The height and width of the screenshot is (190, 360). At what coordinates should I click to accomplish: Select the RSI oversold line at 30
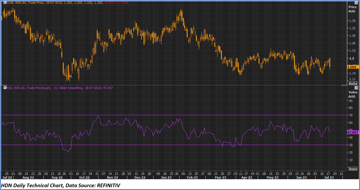click(x=172, y=145)
